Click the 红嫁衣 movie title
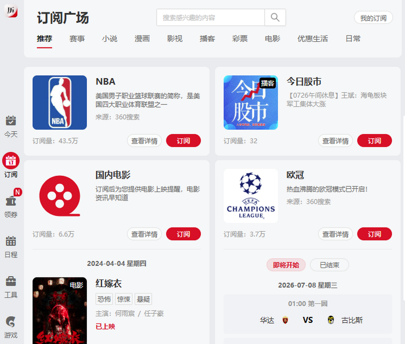 pyautogui.click(x=109, y=284)
